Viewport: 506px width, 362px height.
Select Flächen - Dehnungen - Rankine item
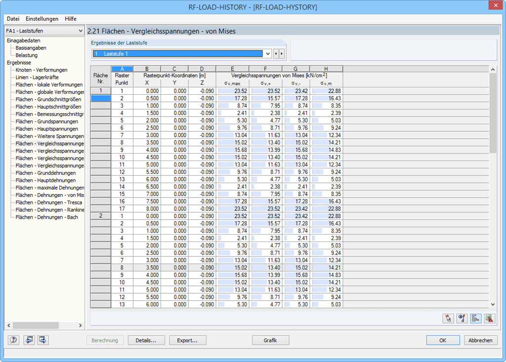(x=50, y=210)
